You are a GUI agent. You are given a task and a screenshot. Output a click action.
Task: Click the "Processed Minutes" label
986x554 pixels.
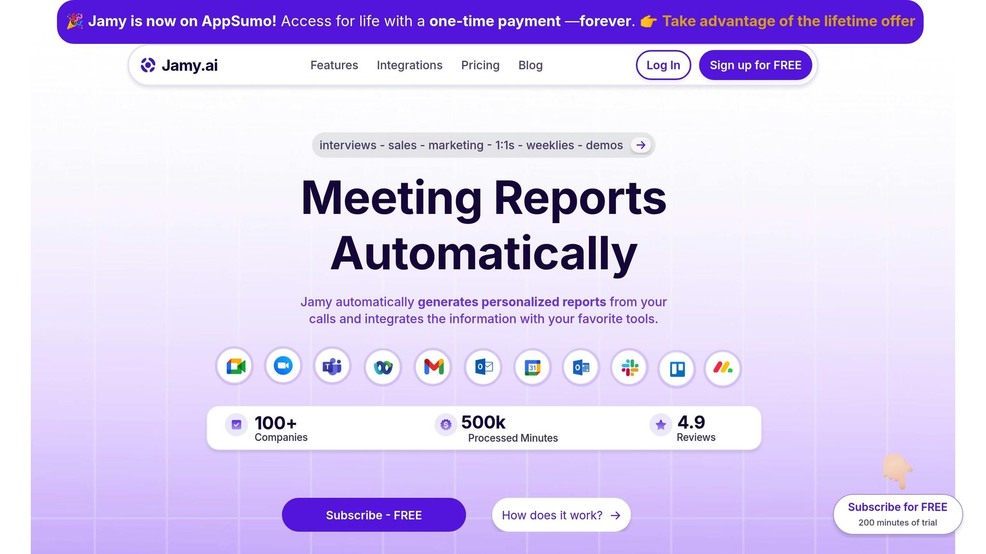tap(513, 438)
